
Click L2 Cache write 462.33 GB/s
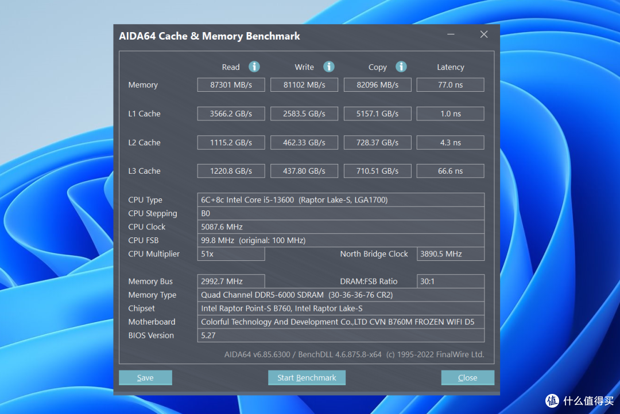304,143
